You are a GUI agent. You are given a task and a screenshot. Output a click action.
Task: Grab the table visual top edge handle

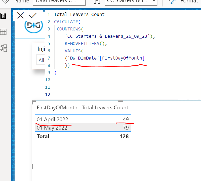(121, 101)
